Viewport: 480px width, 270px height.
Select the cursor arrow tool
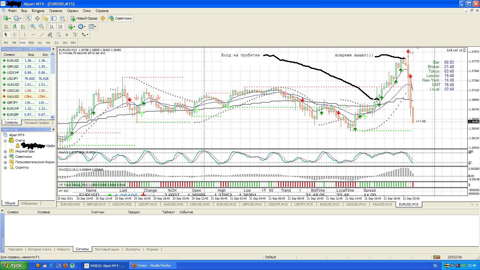click(x=6, y=34)
